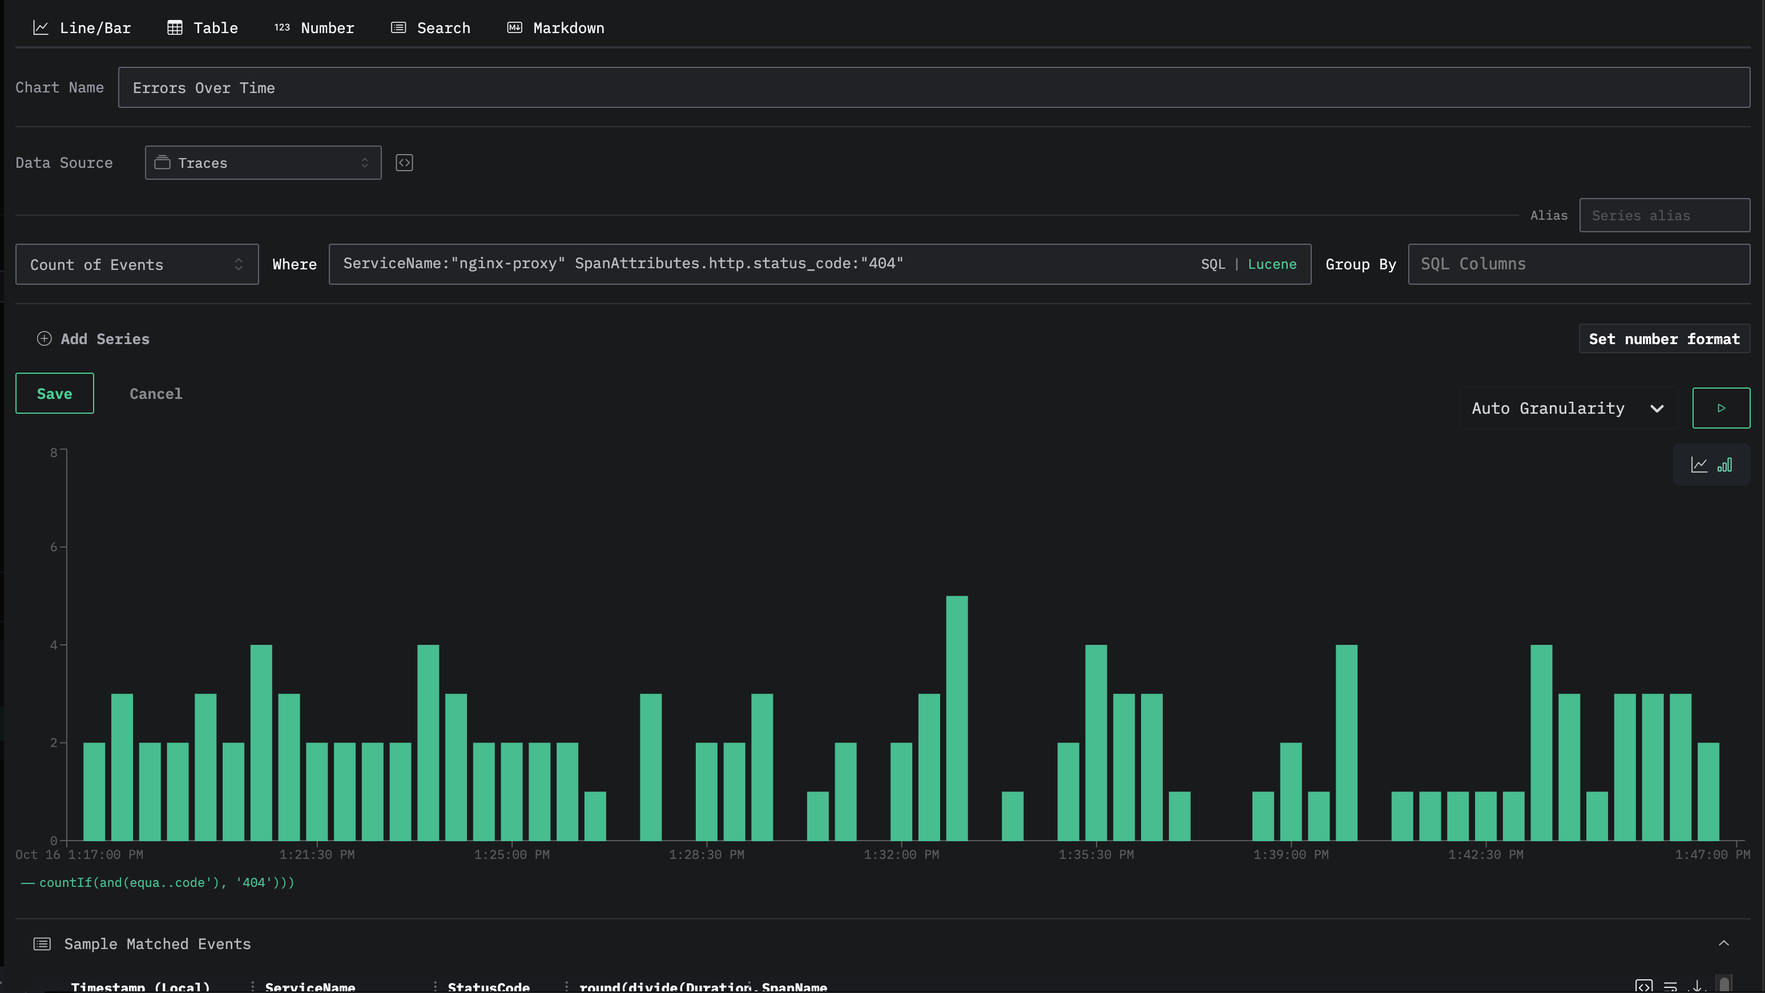Screen dimensions: 1765x993
Task: Select Lucene query language toggle
Action: point(1272,264)
